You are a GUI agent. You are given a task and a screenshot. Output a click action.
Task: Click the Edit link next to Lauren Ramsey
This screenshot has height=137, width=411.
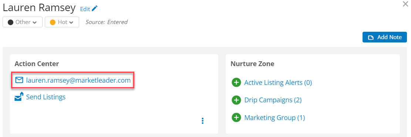coord(85,9)
